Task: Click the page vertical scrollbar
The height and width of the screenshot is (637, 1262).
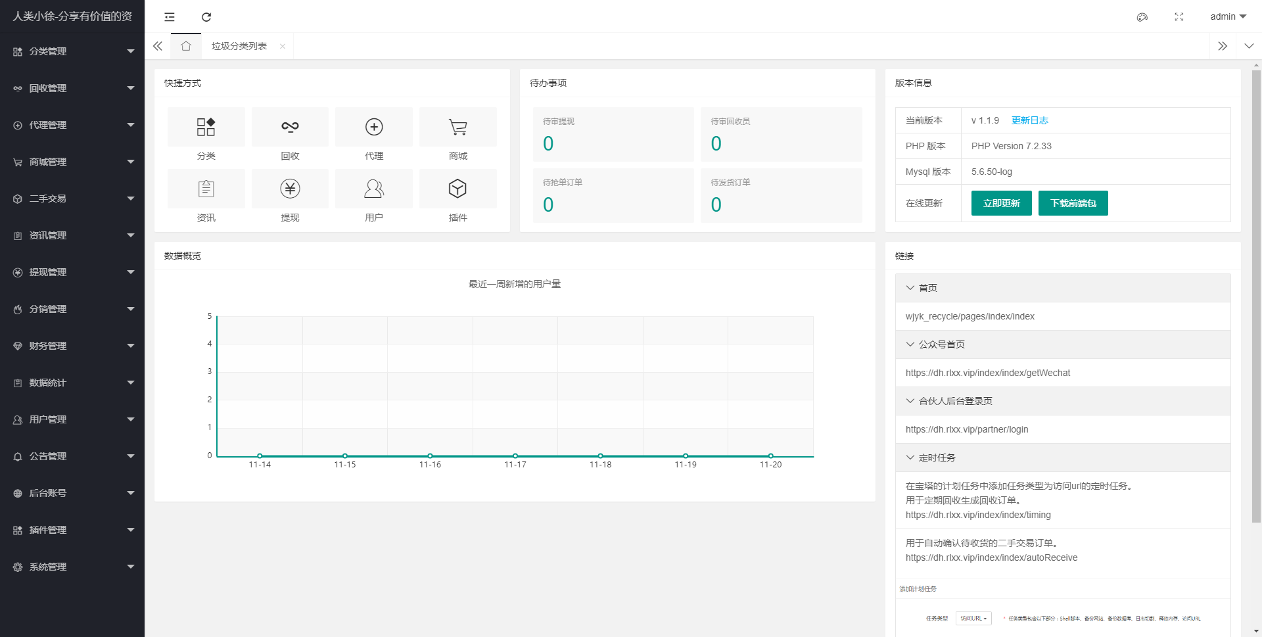Action: click(x=1256, y=296)
